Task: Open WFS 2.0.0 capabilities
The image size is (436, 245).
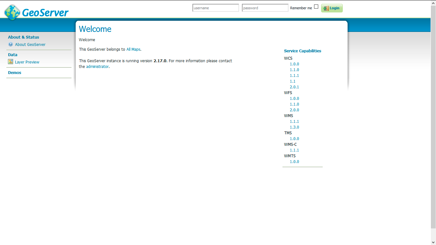Action: point(294,110)
